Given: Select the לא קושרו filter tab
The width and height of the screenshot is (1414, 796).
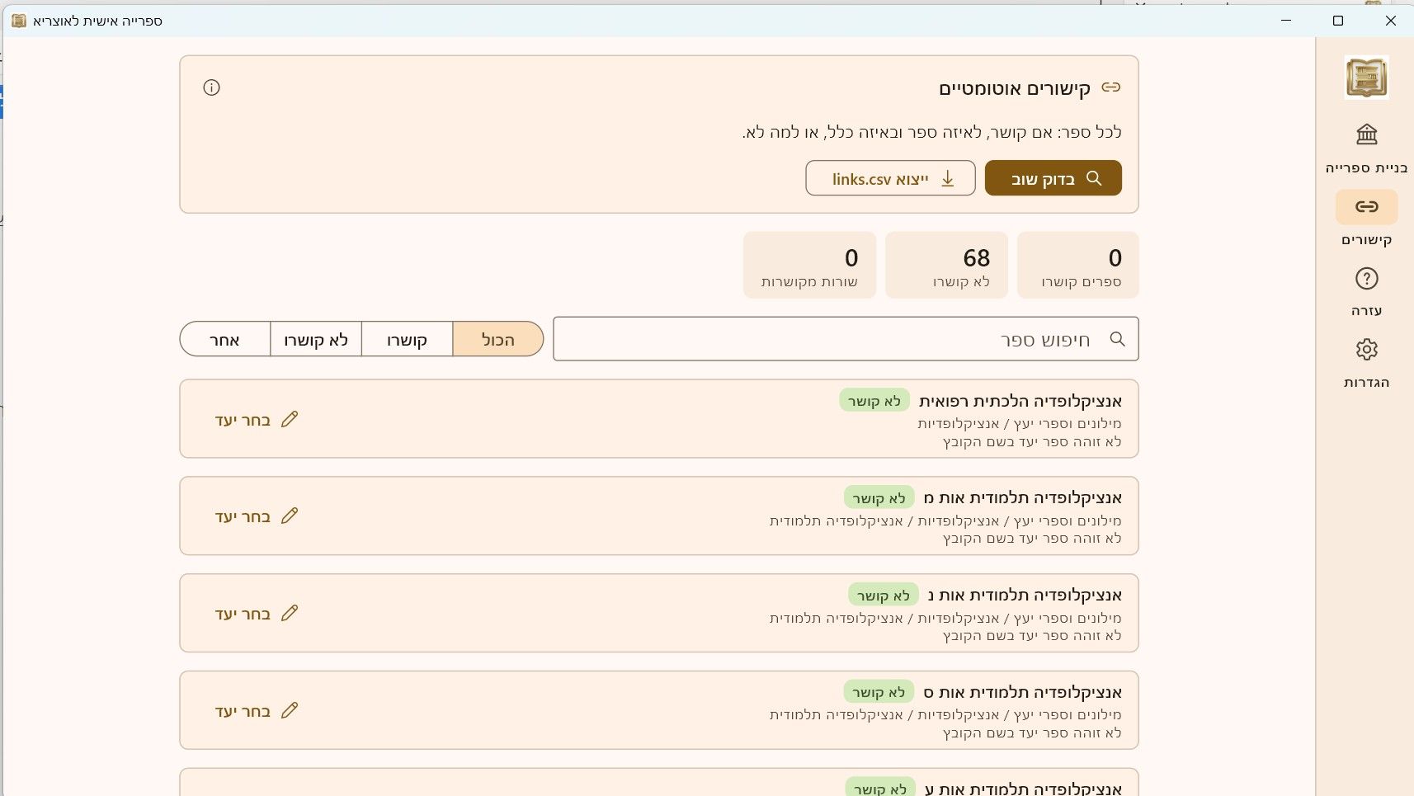Looking at the screenshot, I should pos(316,339).
